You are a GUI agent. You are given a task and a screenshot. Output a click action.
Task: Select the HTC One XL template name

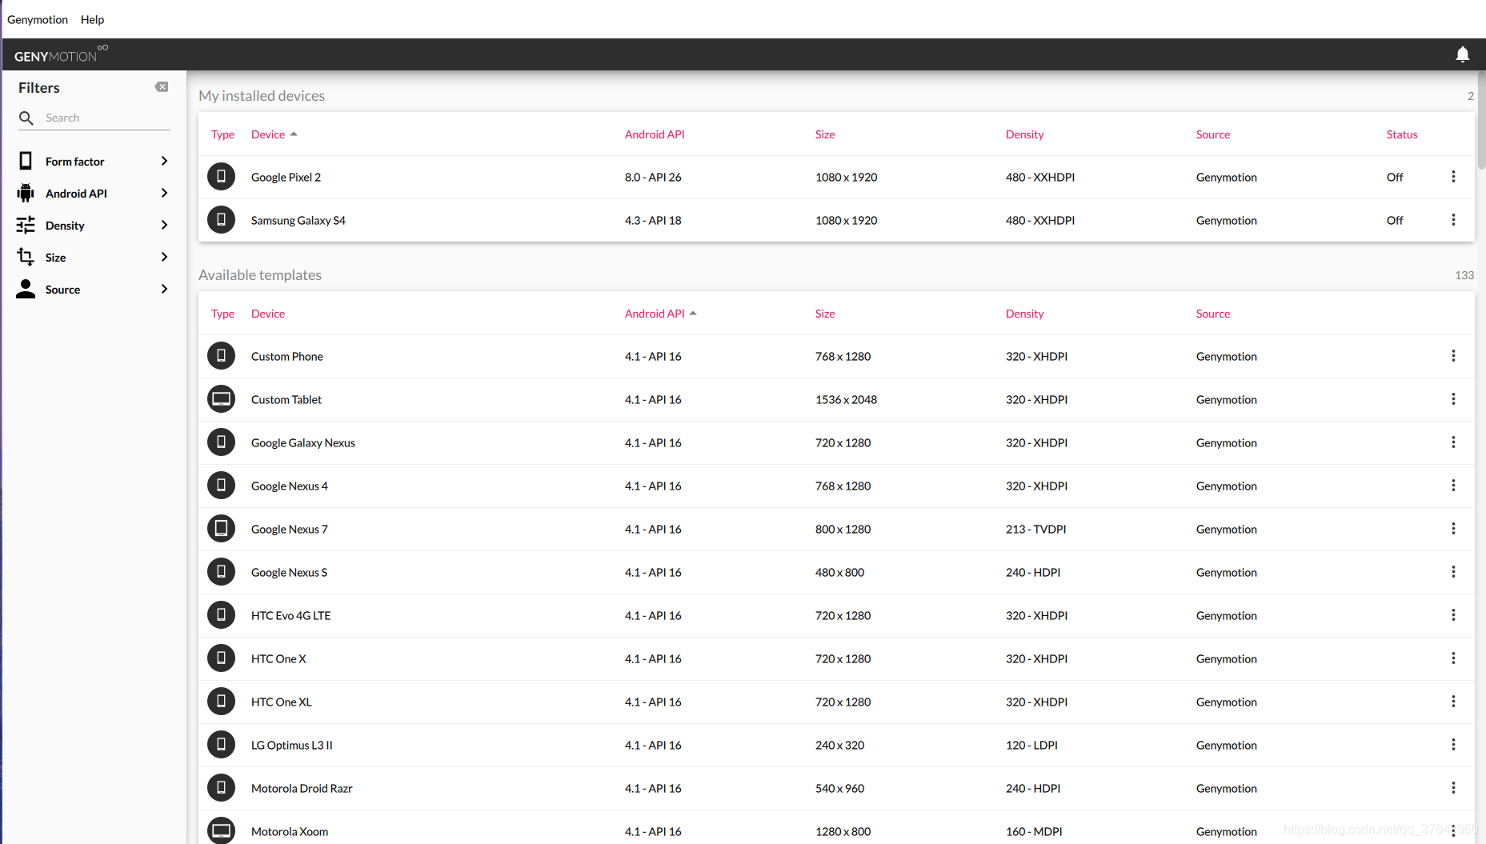(x=282, y=702)
